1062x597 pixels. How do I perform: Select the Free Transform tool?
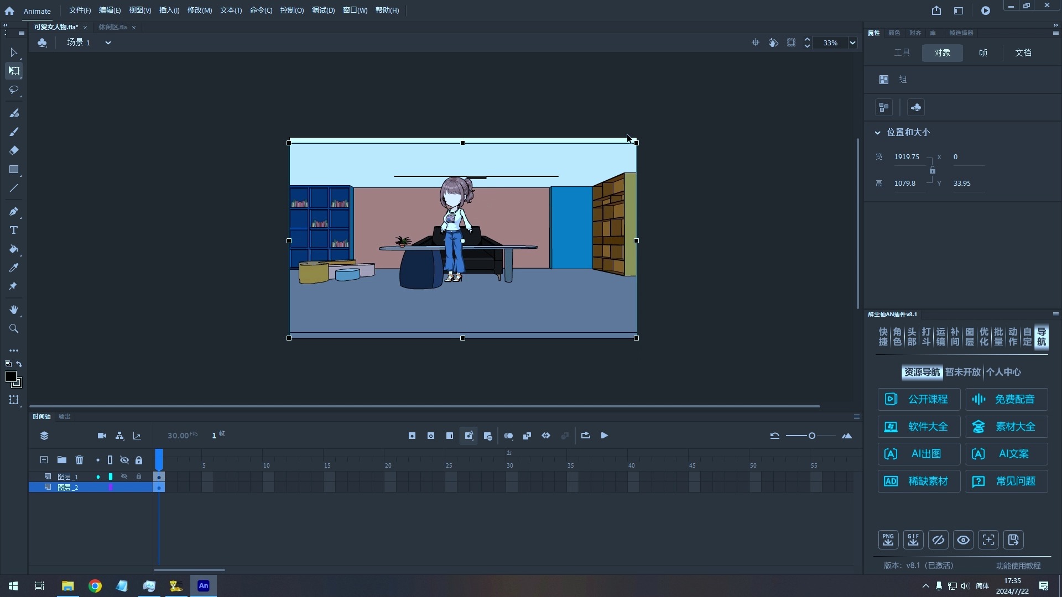(x=14, y=71)
